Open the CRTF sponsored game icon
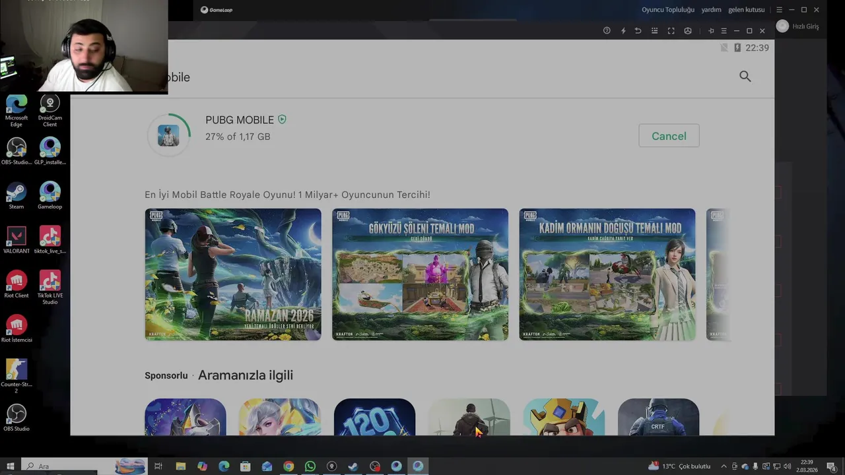The width and height of the screenshot is (845, 475). 658,417
